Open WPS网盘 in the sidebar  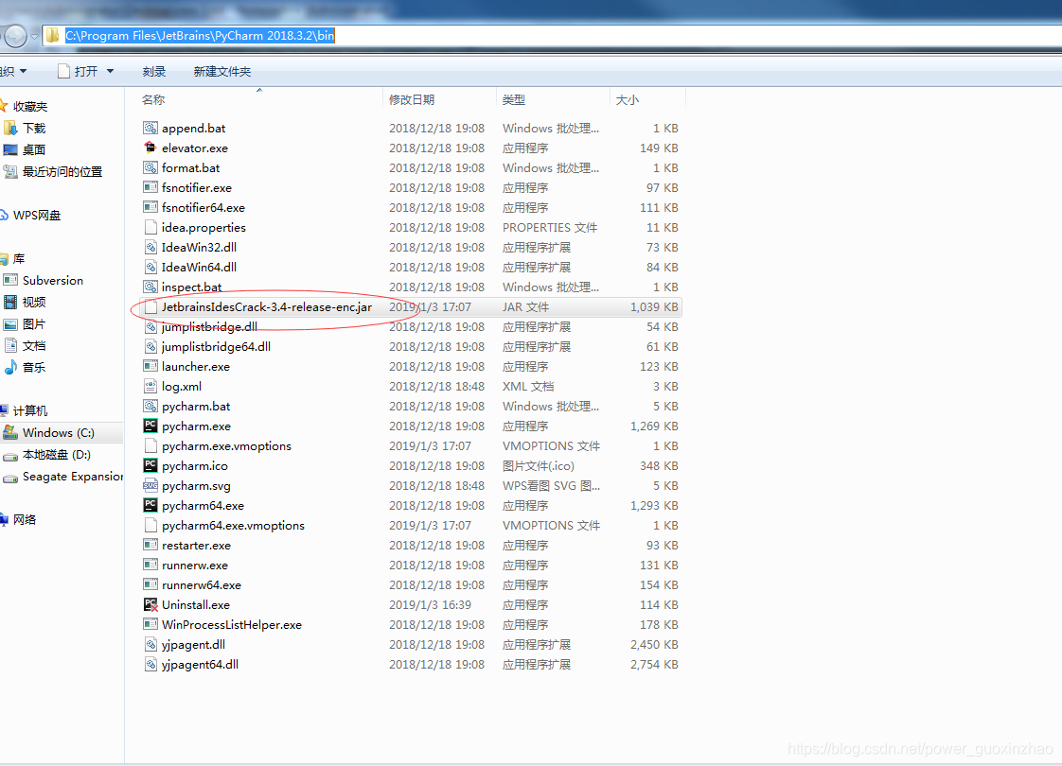pyautogui.click(x=37, y=216)
